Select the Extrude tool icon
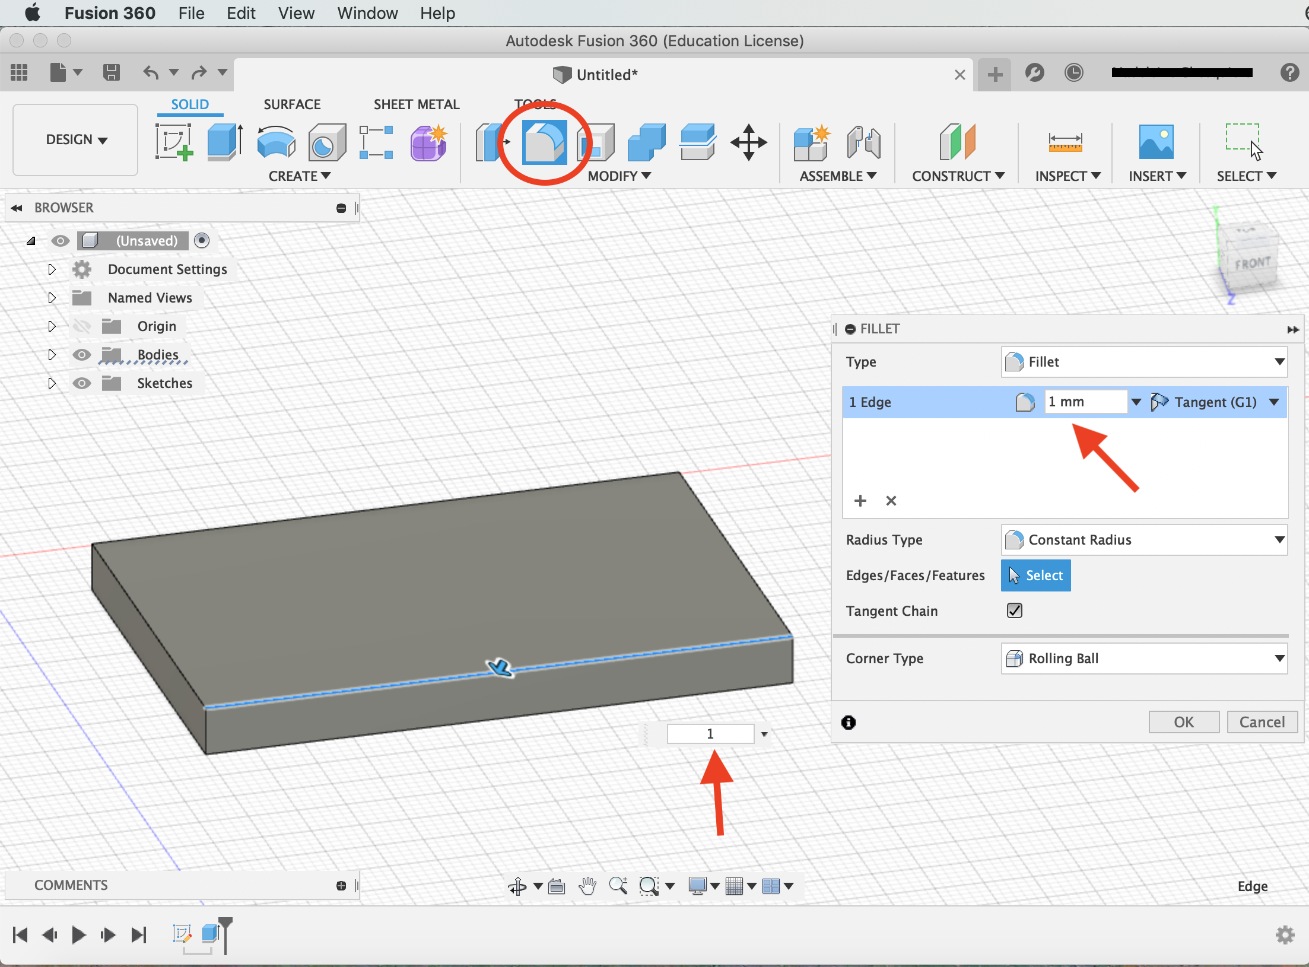The height and width of the screenshot is (967, 1309). (225, 141)
